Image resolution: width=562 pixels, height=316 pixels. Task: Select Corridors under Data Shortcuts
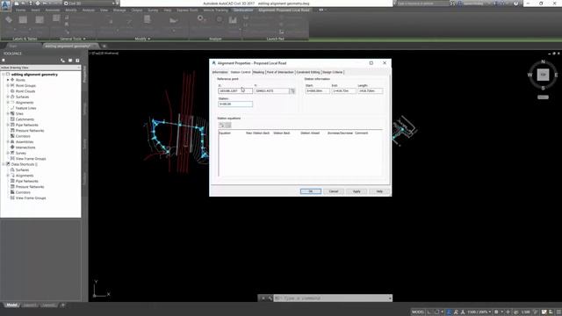coord(23,192)
